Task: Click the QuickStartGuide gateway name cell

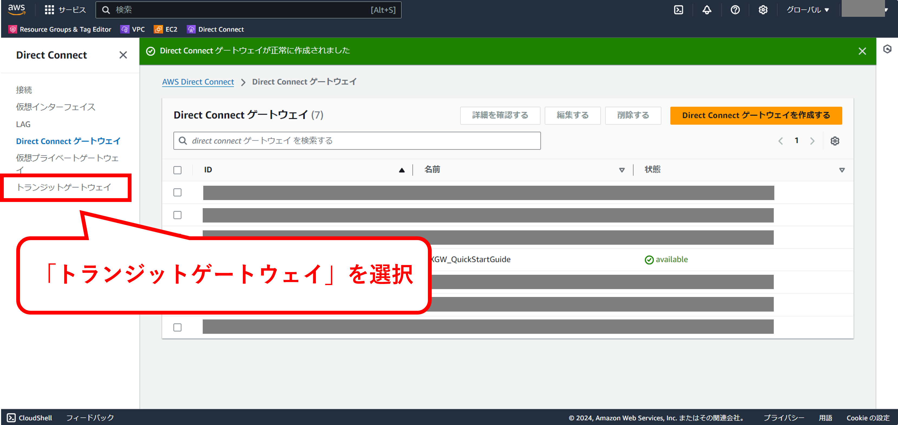Action: point(471,259)
